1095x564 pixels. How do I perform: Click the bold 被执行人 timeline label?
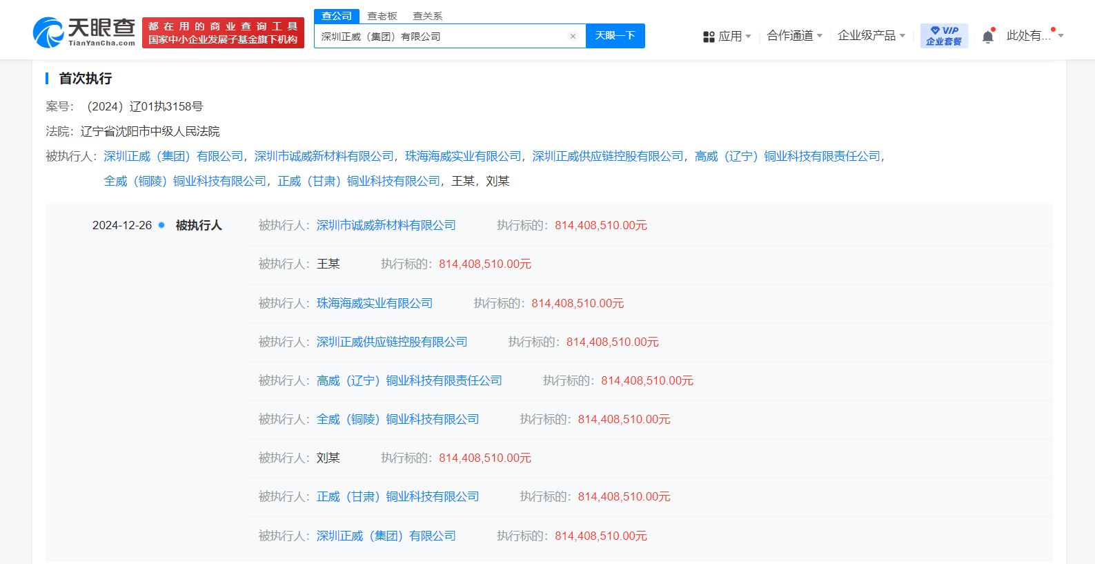pos(199,226)
